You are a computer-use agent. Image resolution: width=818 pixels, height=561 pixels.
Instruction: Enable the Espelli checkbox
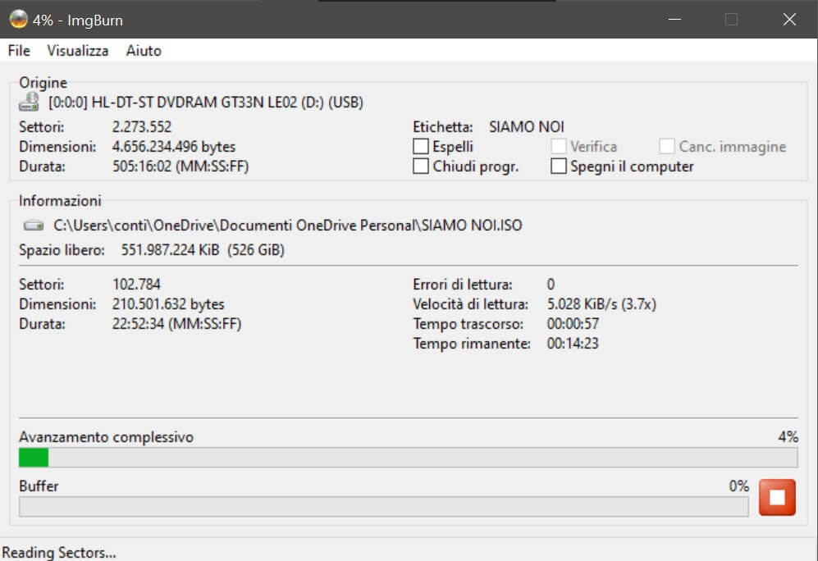(x=421, y=147)
